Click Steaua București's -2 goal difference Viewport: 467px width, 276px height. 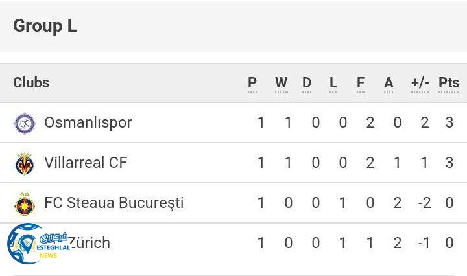(x=424, y=203)
